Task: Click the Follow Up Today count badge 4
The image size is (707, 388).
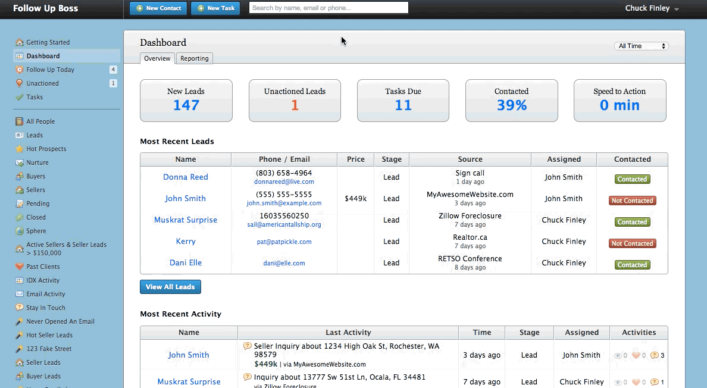Action: 113,70
